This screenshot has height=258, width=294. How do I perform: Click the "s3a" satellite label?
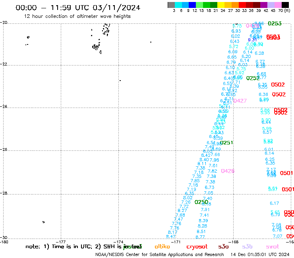[x=223, y=246]
